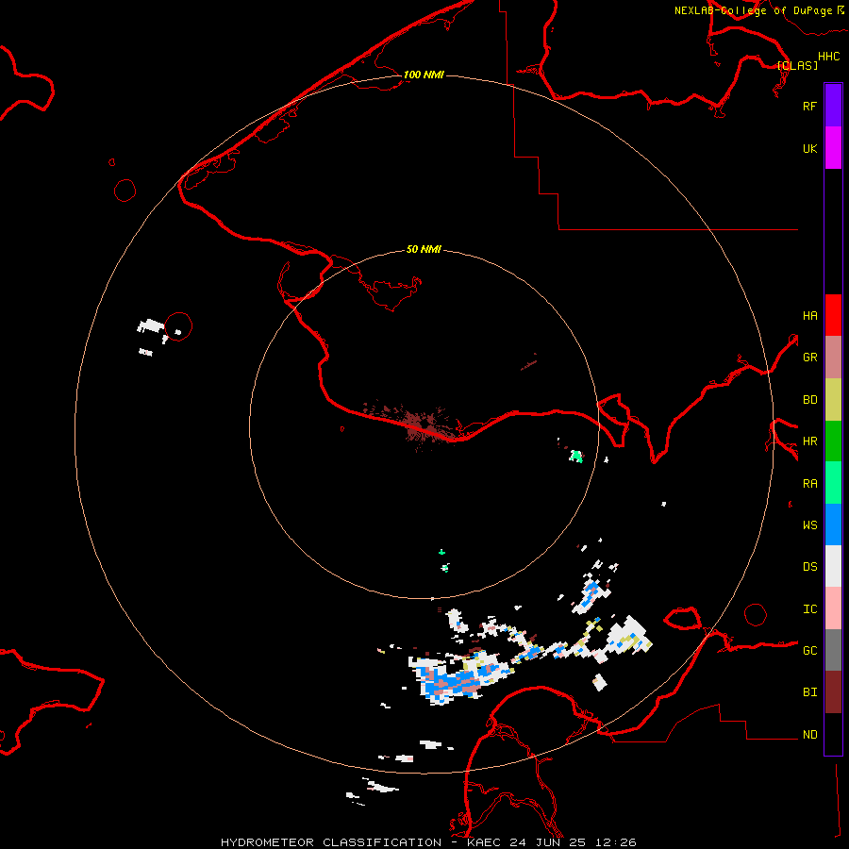Select the GR pink-brown legend swatch
The height and width of the screenshot is (849, 849).
tap(833, 358)
